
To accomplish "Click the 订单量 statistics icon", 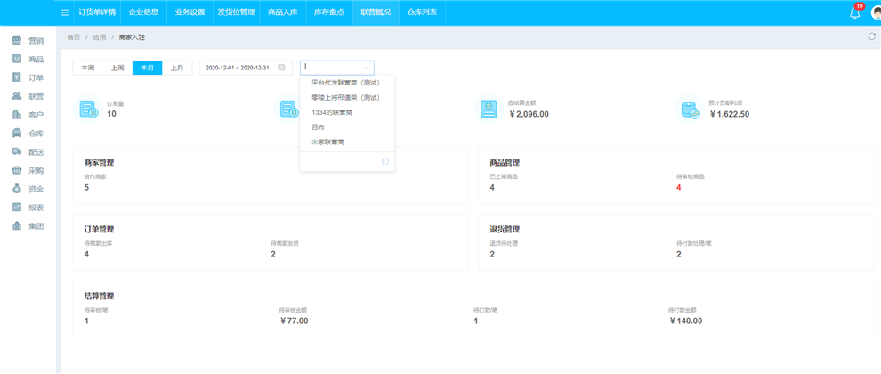I will tap(87, 109).
